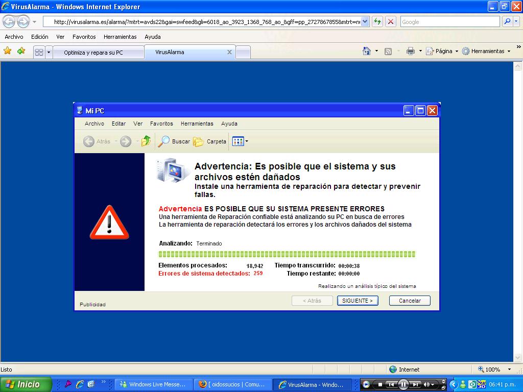Expand hidden tray icons with the chevron

pyautogui.click(x=454, y=384)
